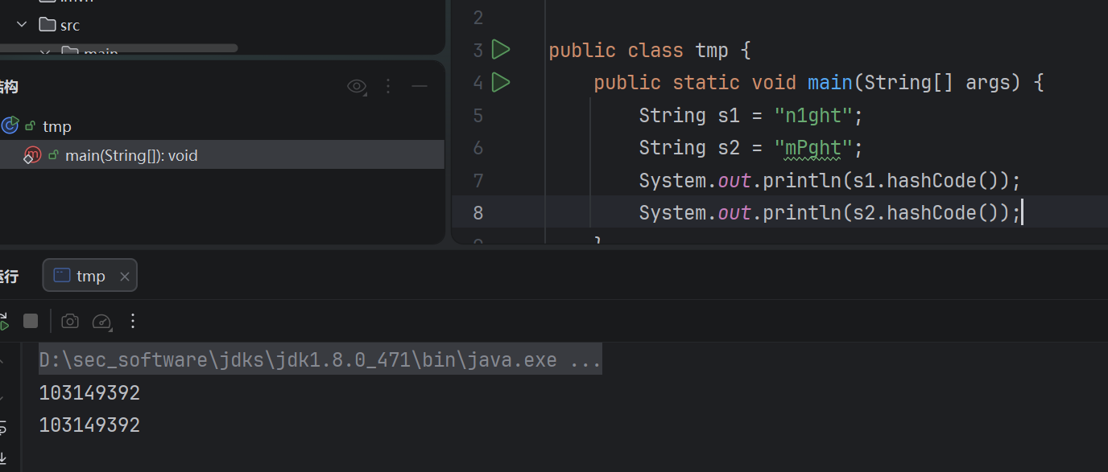Click the java.exe command line link
The image size is (1108, 472).
[320, 359]
